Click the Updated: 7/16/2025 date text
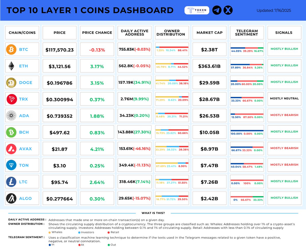This screenshot has height=249, width=306. [274, 11]
